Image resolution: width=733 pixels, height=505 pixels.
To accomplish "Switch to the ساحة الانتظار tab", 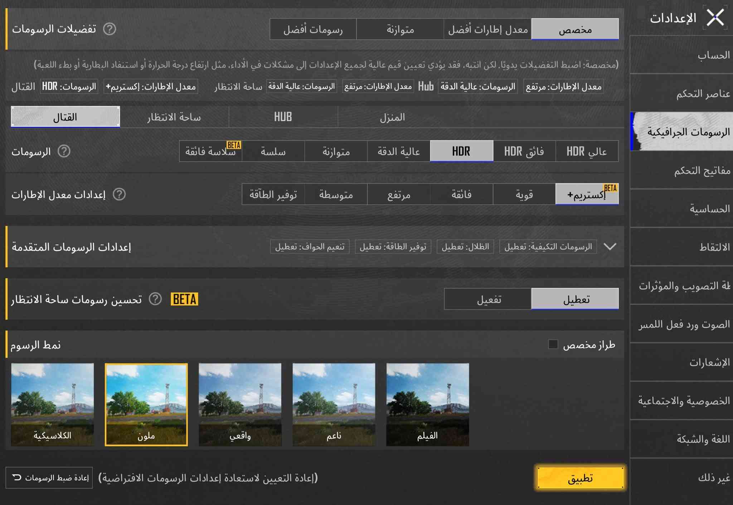I will [174, 117].
